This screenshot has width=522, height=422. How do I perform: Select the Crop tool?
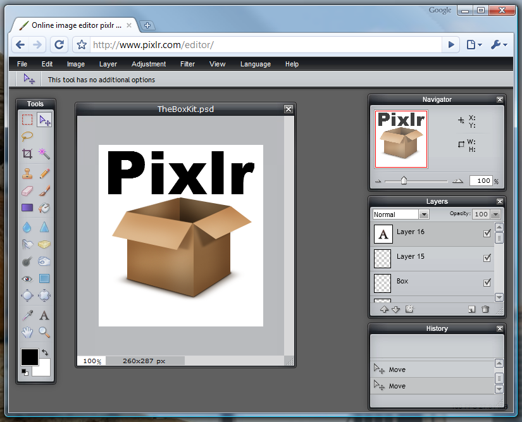pyautogui.click(x=27, y=153)
